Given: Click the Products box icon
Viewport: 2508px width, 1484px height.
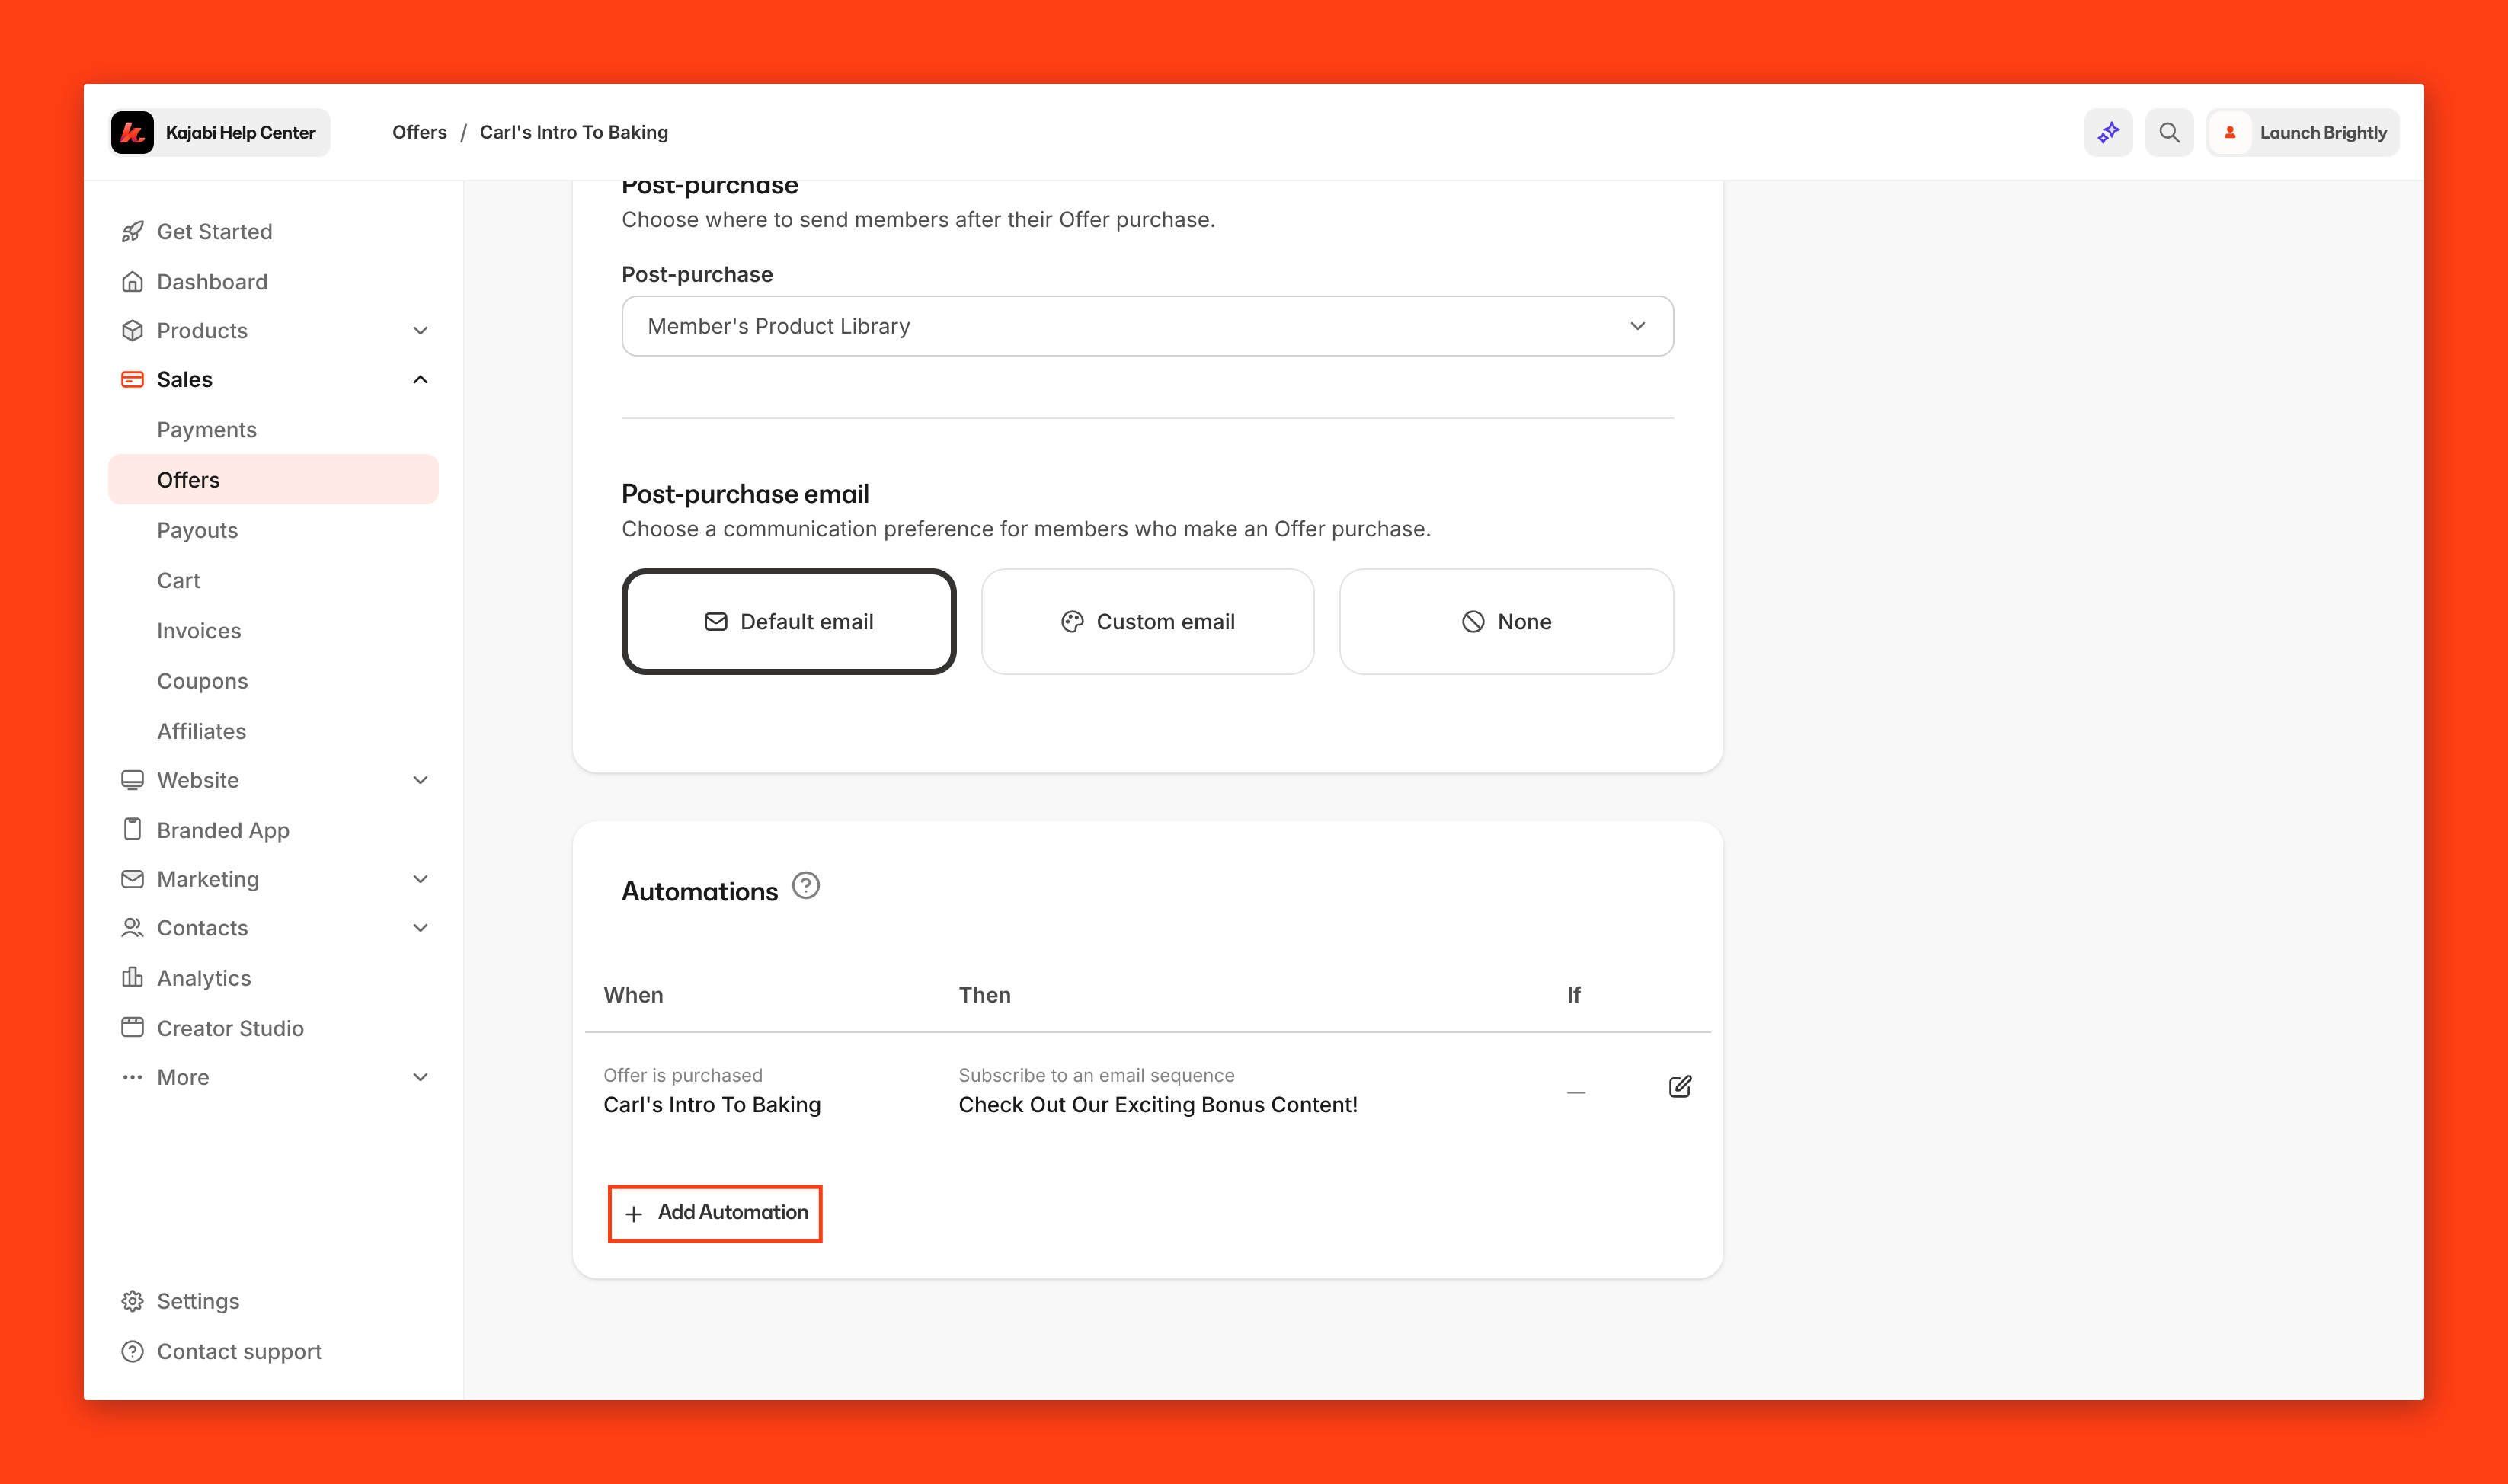Looking at the screenshot, I should (132, 331).
